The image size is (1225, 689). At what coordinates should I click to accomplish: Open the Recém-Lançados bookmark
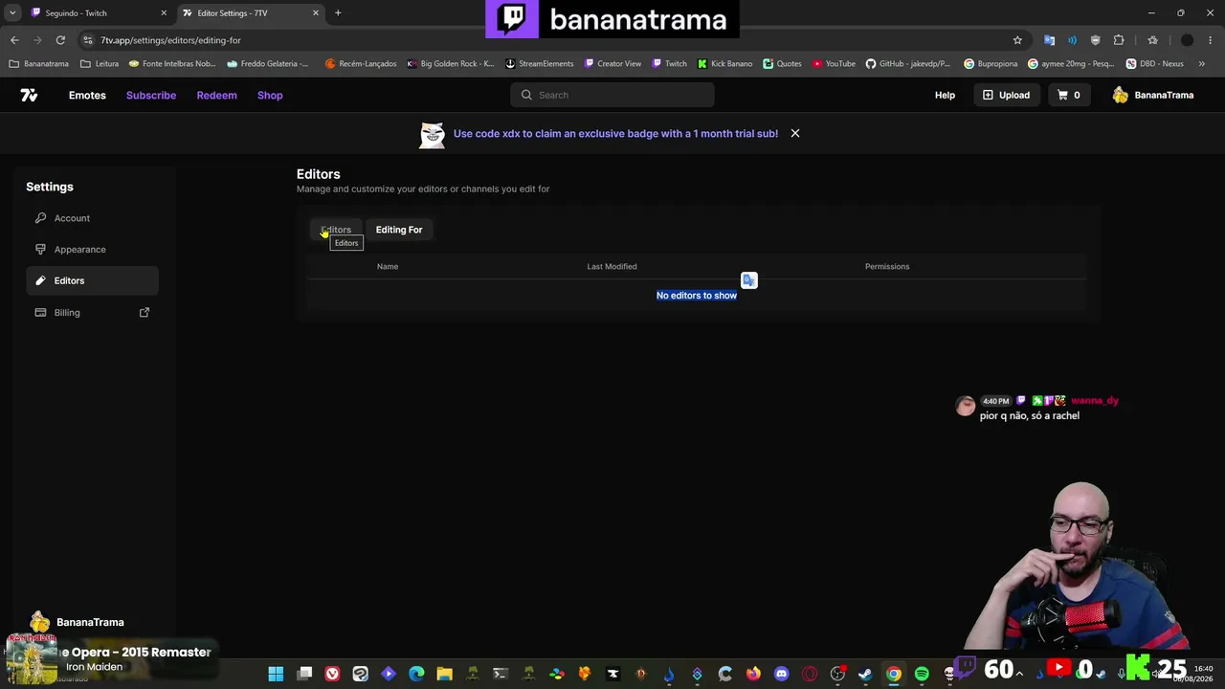point(361,64)
